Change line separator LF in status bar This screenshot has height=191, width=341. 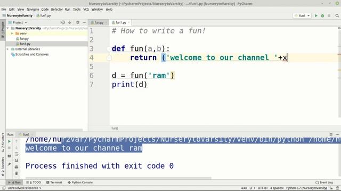(x=252, y=188)
